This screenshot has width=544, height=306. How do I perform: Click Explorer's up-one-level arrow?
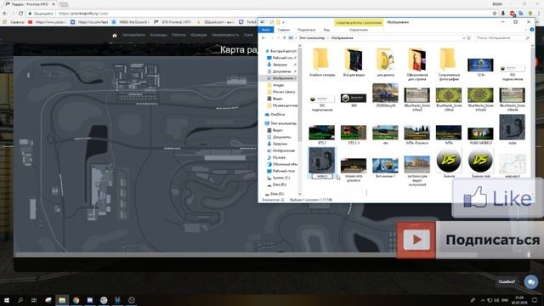[x=284, y=37]
